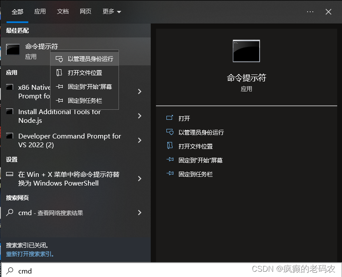Select 固定到"开始"屏幕 in context menu

pyautogui.click(x=85, y=87)
